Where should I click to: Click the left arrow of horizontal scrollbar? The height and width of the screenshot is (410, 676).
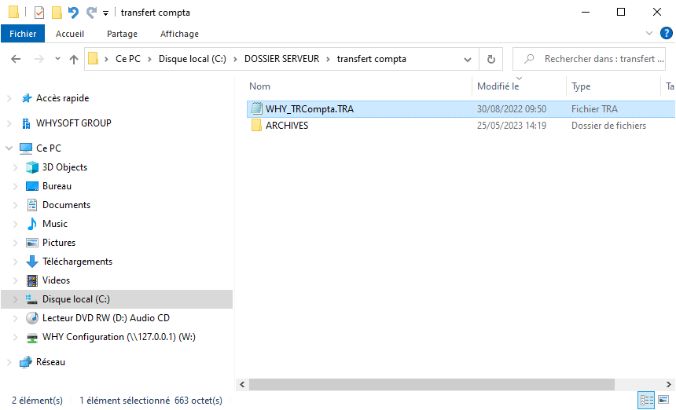click(242, 384)
